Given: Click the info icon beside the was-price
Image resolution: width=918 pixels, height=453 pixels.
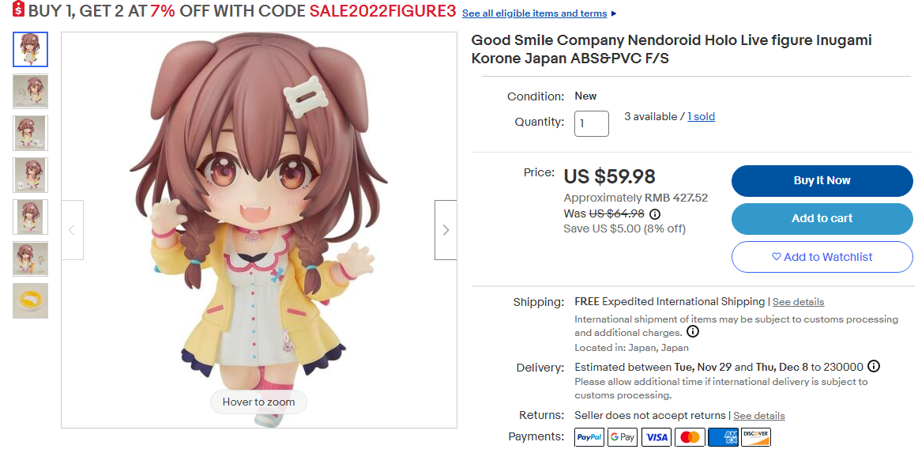Looking at the screenshot, I should (655, 213).
